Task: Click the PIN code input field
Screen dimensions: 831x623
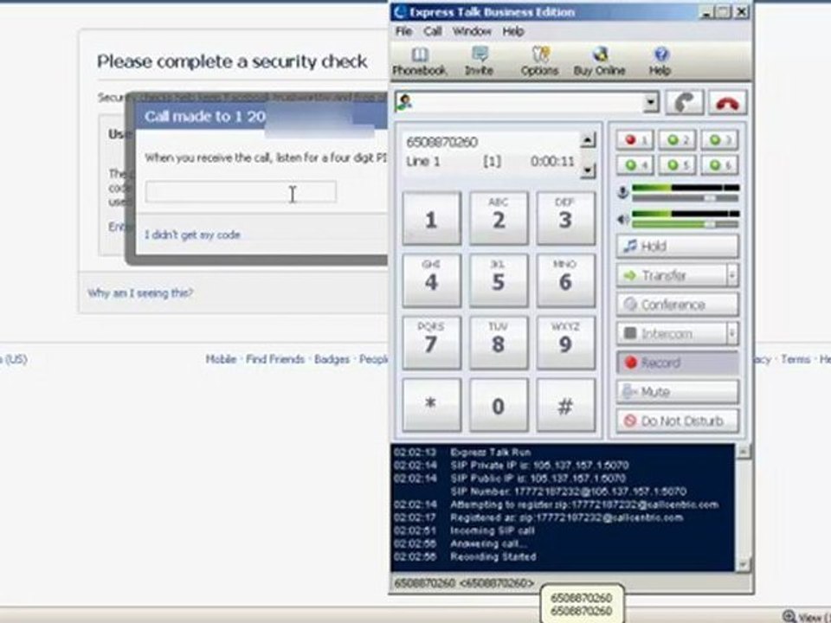Action: click(242, 192)
